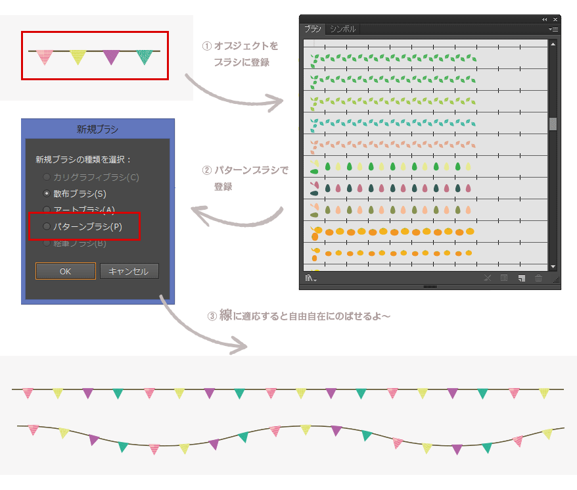Viewport: 577px width, 490px height.
Task: Click the Remove Brush Stroke icon
Action: [x=489, y=277]
